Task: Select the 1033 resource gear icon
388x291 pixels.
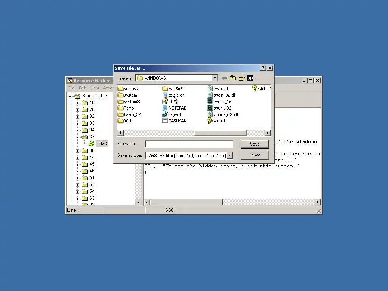Action: (92, 144)
